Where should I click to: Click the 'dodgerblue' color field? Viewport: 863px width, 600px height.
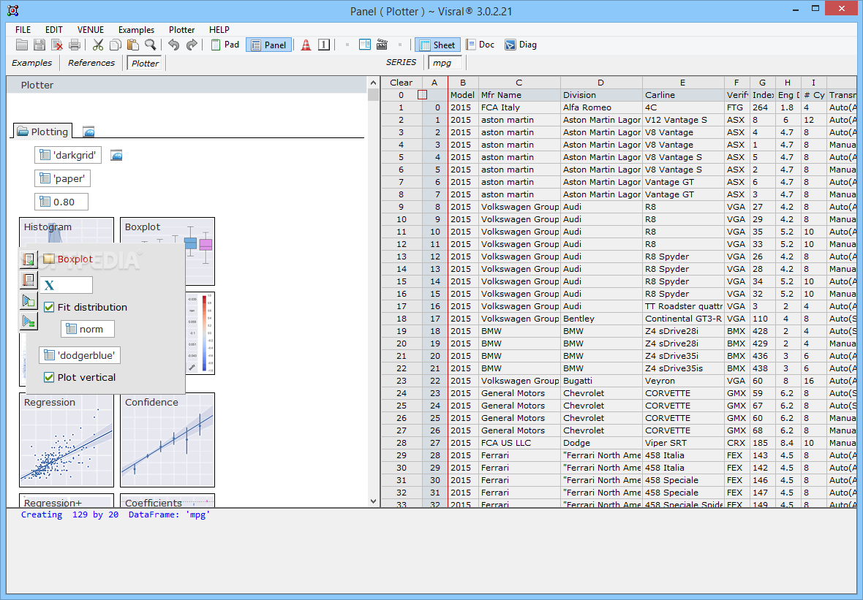(80, 355)
